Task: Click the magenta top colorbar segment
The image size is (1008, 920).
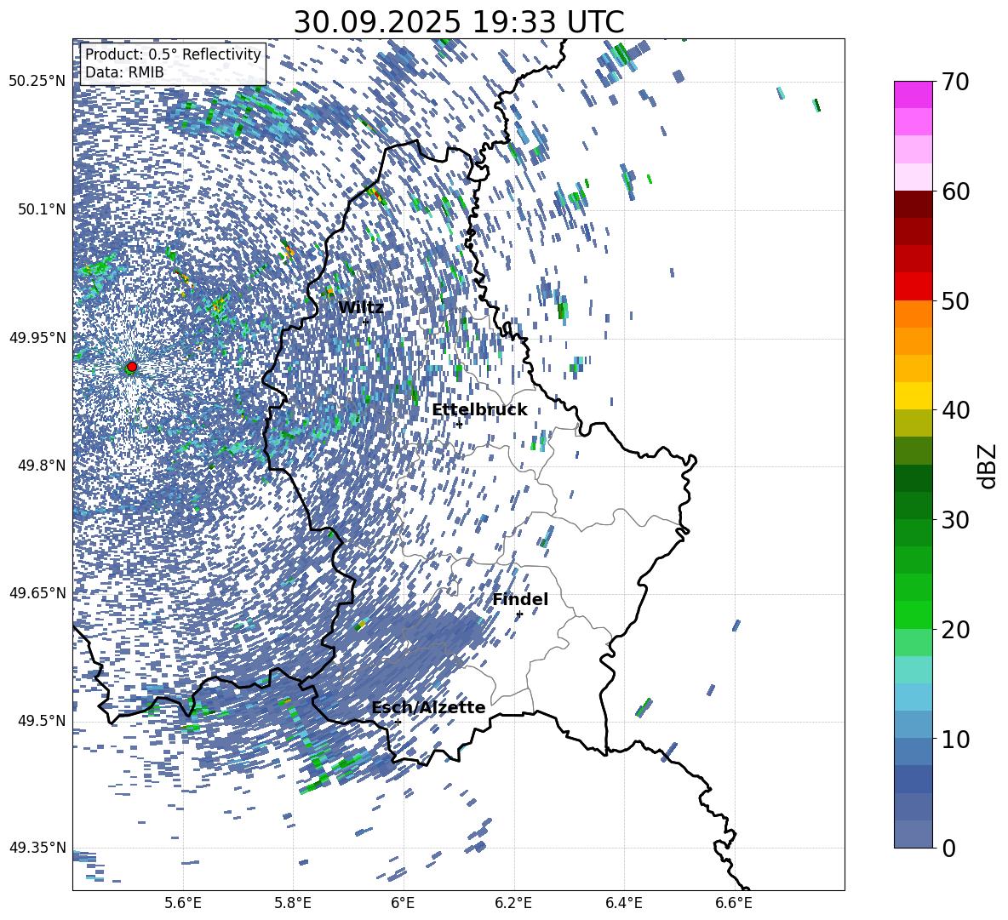Action: 913,94
